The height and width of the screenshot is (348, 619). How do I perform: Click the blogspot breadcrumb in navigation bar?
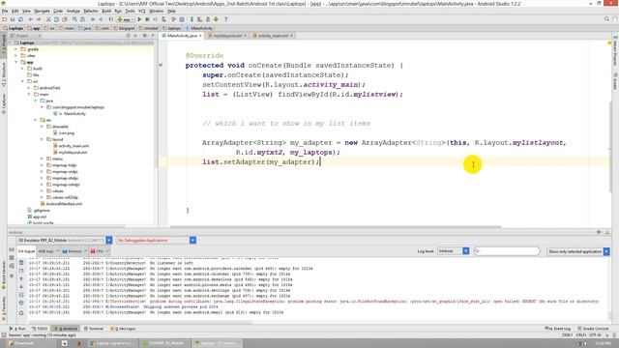click(125, 28)
